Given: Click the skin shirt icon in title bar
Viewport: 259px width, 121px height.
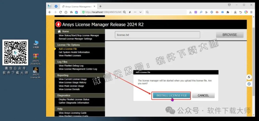Looking at the screenshot, I should (x=229, y=5).
